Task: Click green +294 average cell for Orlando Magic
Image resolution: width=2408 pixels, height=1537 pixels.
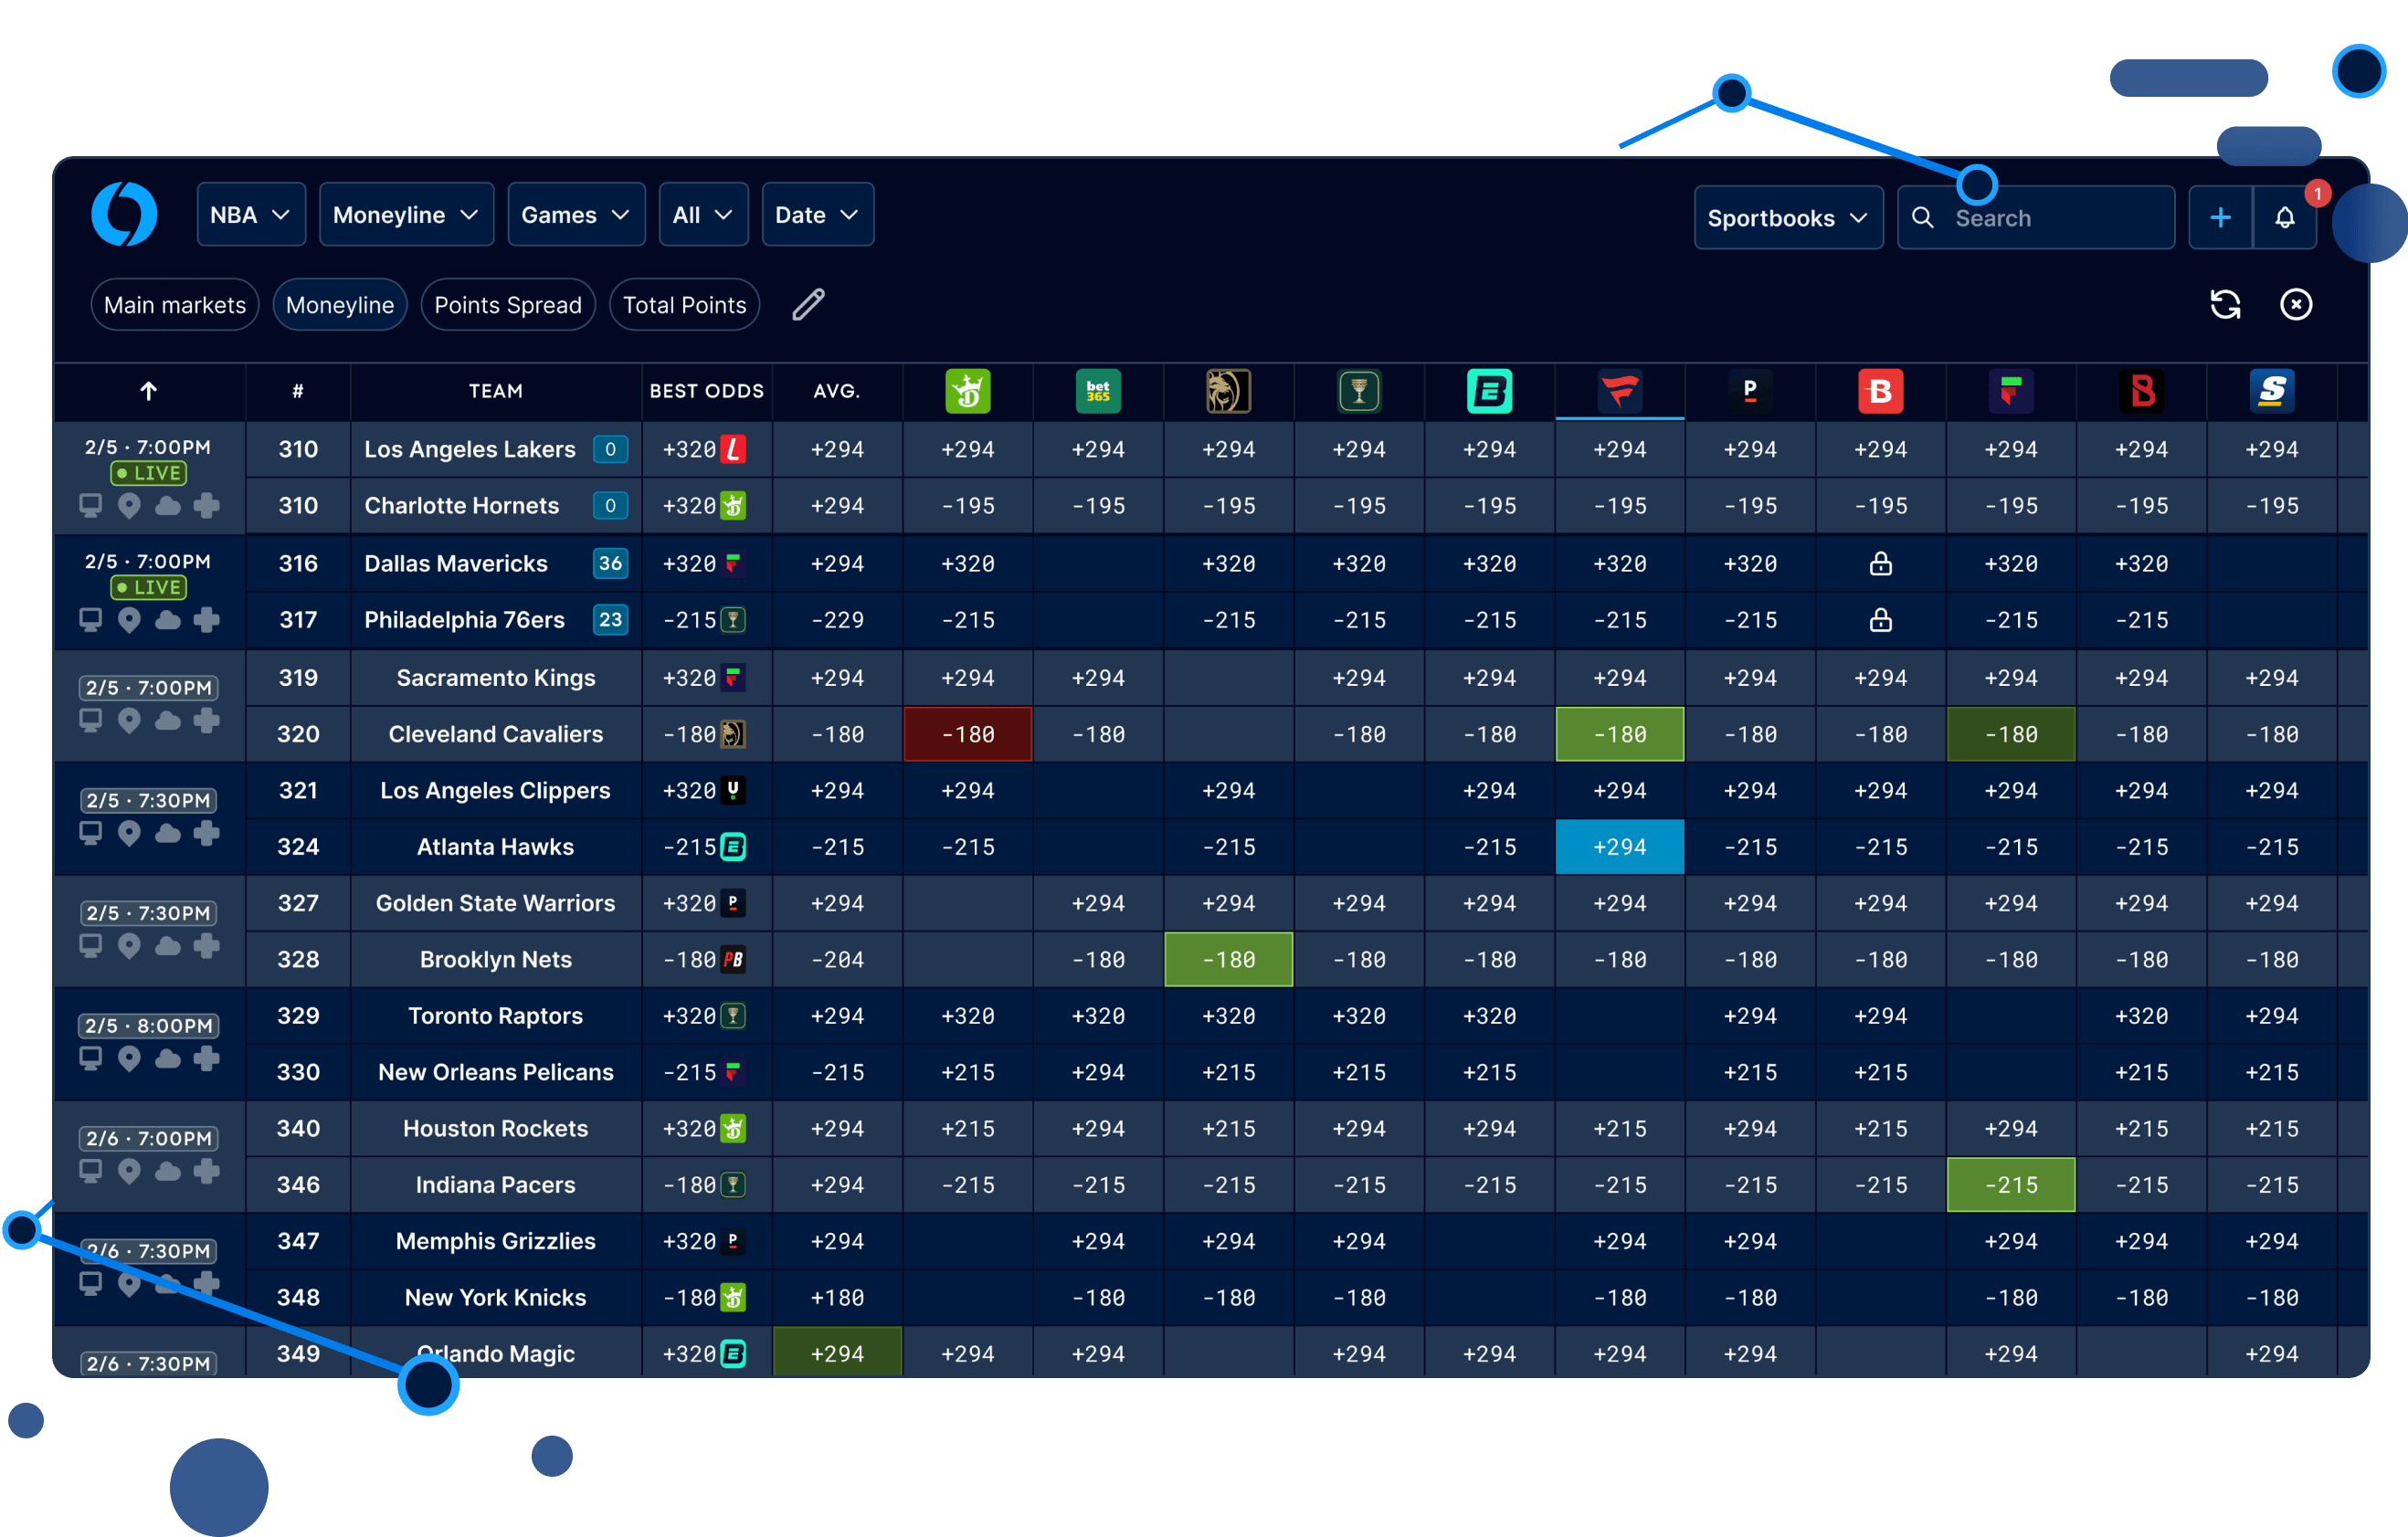Action: (x=837, y=1353)
